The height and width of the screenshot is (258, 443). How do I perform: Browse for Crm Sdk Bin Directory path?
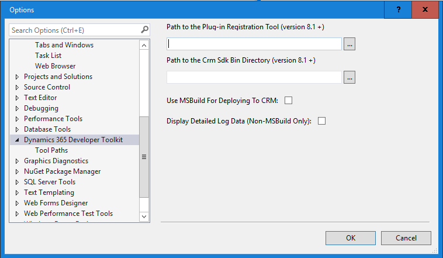(349, 77)
